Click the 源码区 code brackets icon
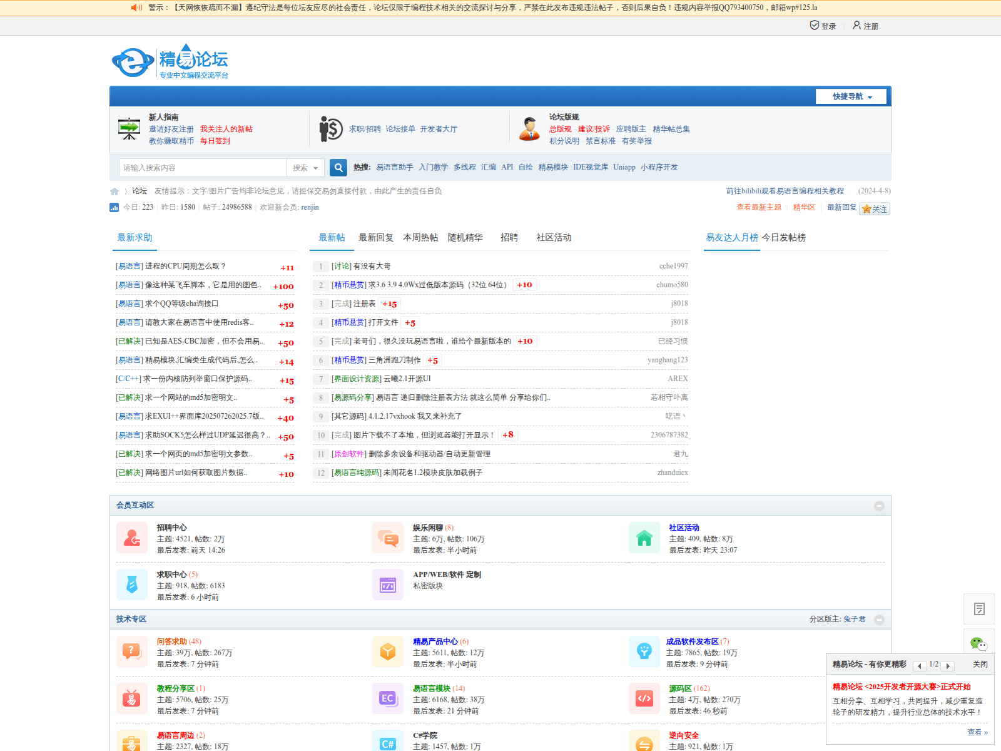The width and height of the screenshot is (1001, 751). [644, 698]
